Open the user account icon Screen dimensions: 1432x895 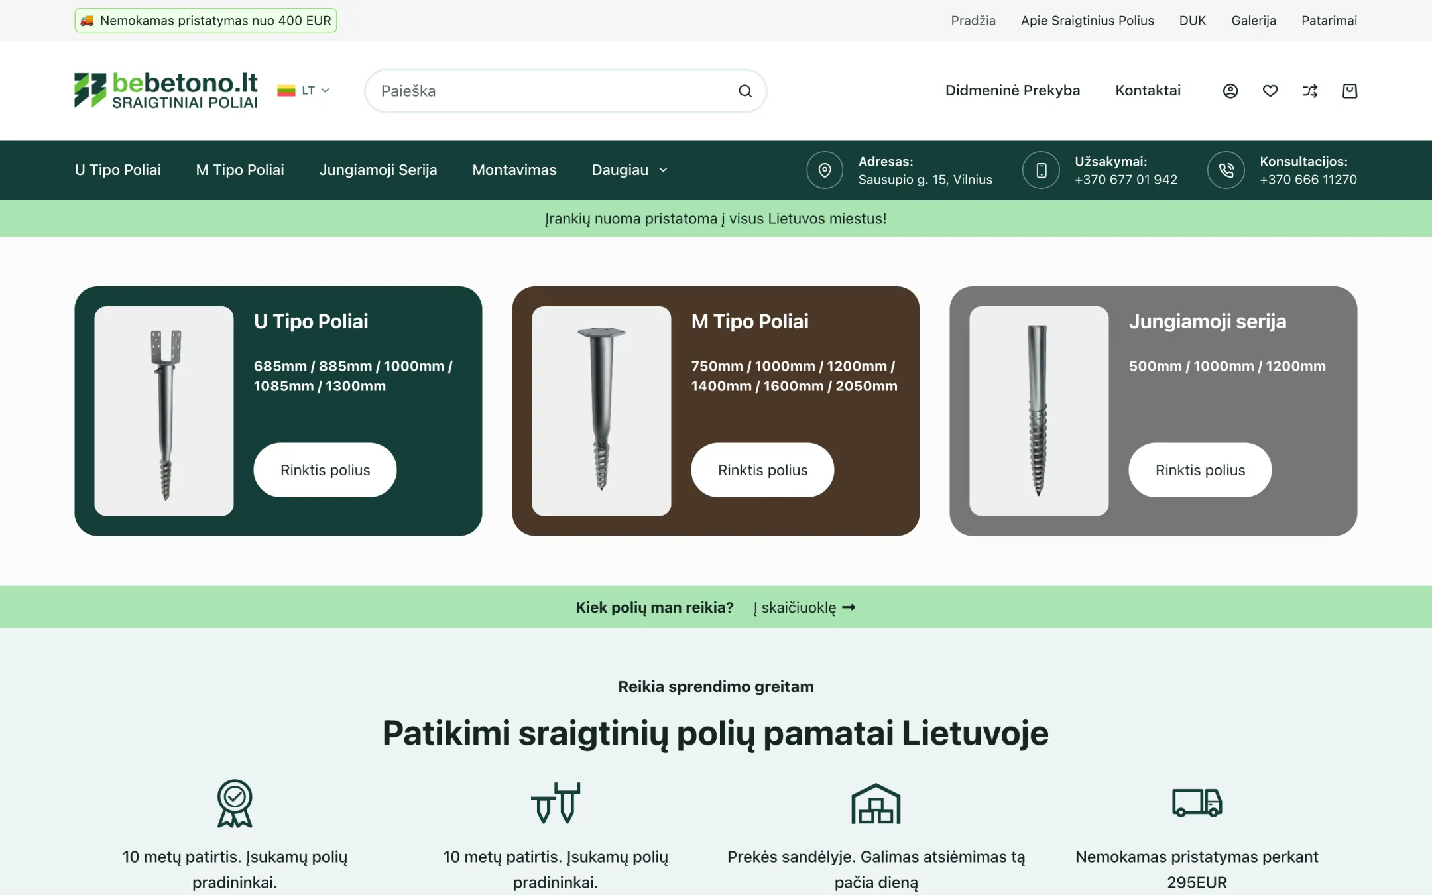point(1230,91)
